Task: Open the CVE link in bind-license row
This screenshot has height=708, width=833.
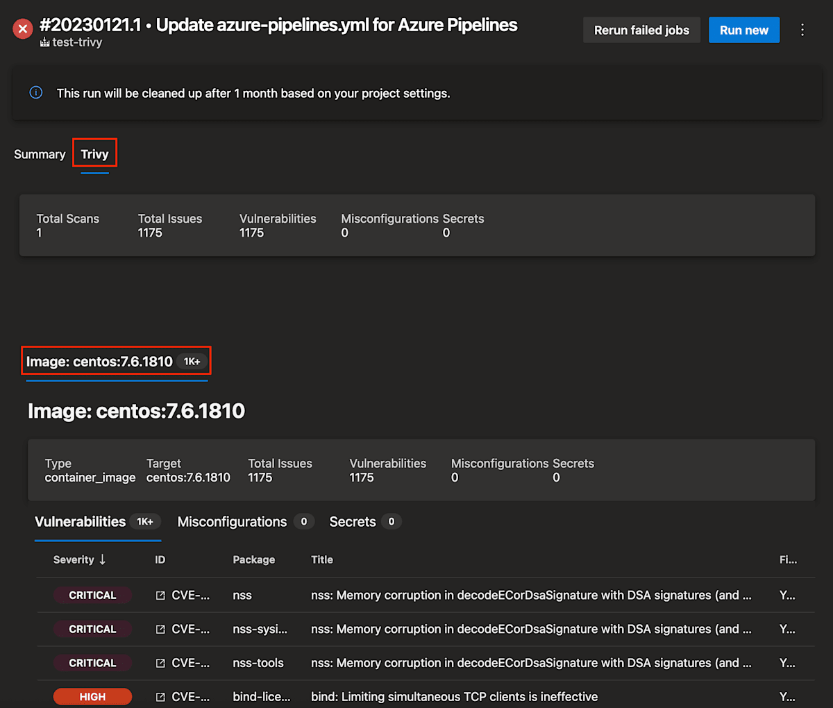Action: [191, 697]
